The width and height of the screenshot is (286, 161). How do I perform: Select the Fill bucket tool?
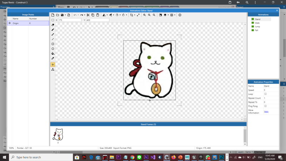[53, 53]
